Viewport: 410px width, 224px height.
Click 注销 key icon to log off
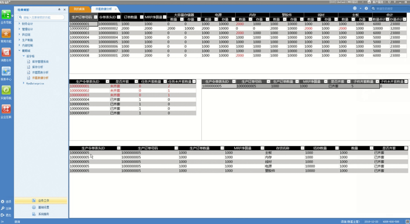click(x=2, y=208)
